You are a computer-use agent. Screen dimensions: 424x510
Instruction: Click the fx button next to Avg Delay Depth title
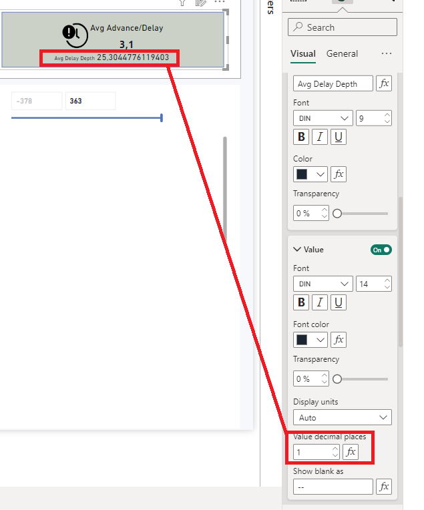tap(384, 83)
